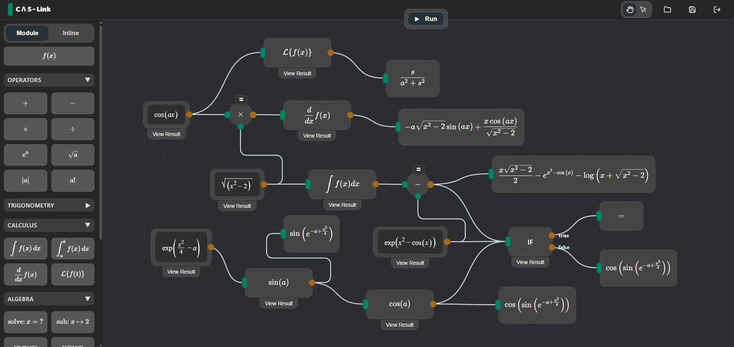Click the export icon in header
Image resolution: width=734 pixels, height=347 pixels.
point(717,10)
